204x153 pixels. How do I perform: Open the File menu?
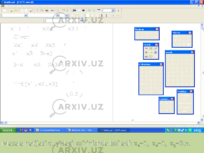point(7,6)
